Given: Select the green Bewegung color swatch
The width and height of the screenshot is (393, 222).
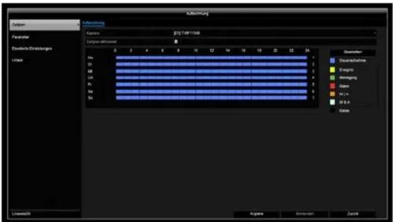Looking at the screenshot, I should point(333,78).
